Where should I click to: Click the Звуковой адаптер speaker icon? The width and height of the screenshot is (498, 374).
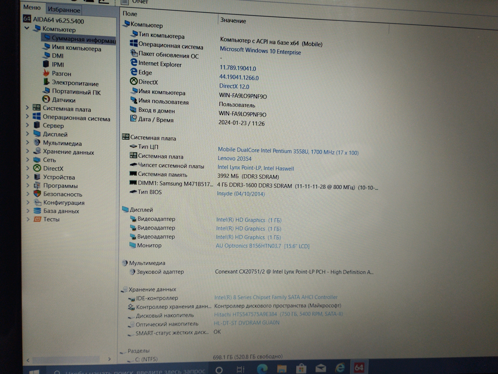[132, 272]
